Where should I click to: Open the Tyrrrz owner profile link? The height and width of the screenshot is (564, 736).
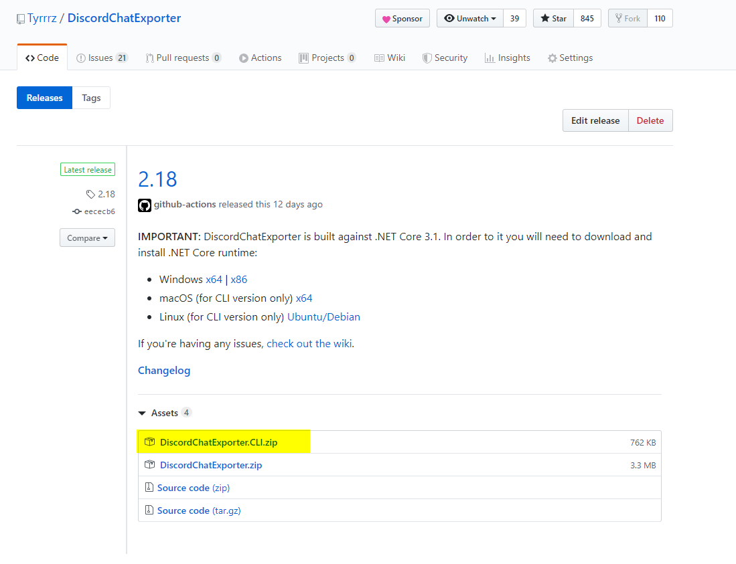pos(42,18)
